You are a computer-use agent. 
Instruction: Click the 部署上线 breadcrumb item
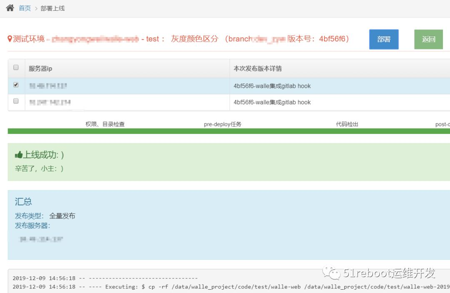52,7
